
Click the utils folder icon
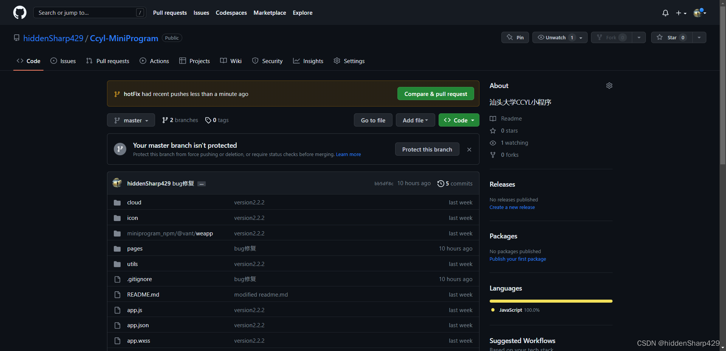[117, 264]
